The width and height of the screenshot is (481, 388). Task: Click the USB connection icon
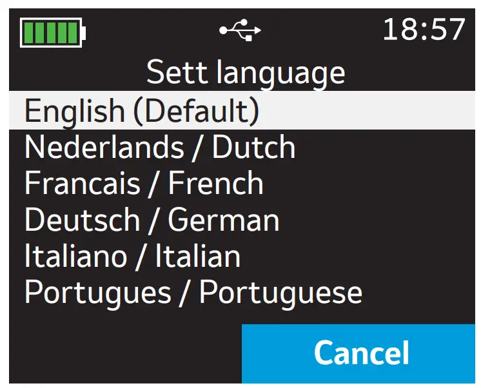point(240,30)
